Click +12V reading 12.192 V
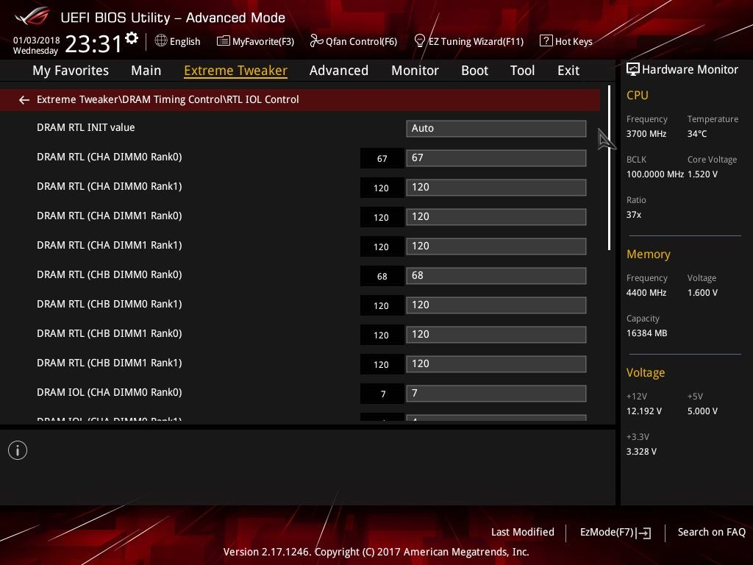The width and height of the screenshot is (753, 565). tap(644, 411)
